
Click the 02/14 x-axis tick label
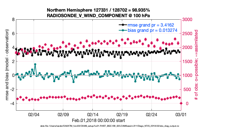click(93, 114)
